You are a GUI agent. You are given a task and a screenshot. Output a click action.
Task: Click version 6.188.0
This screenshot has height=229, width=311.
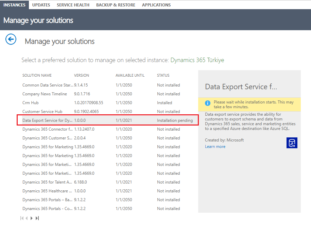[x=80, y=182]
